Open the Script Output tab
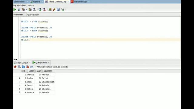This screenshot has width=194, height=109. pos(22,63)
